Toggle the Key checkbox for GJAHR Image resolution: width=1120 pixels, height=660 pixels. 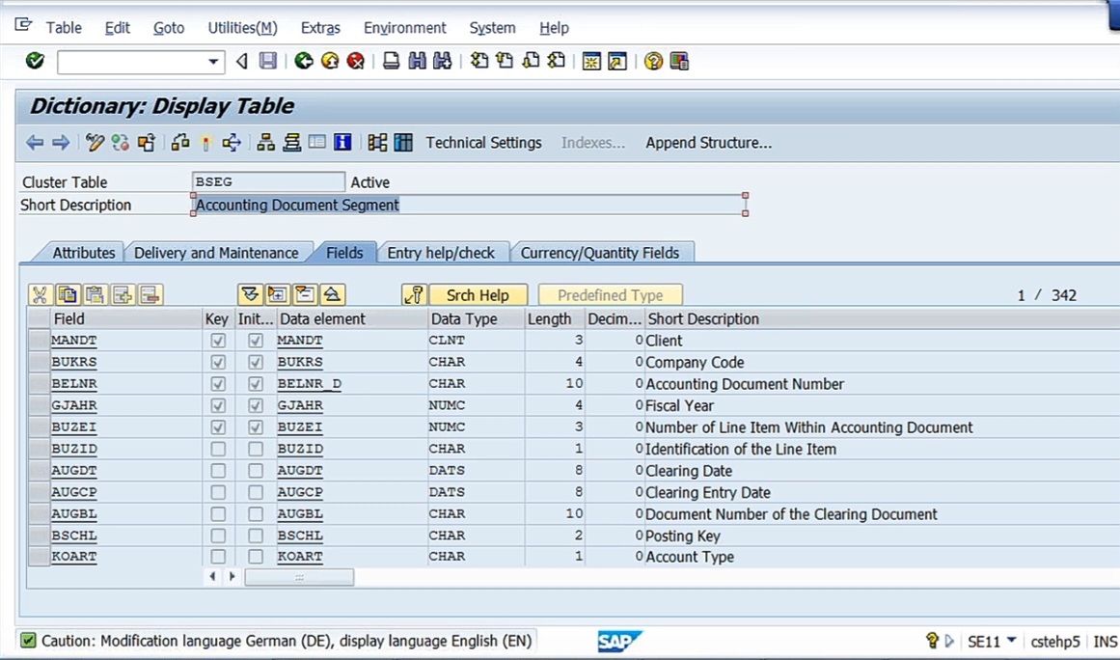(x=218, y=405)
